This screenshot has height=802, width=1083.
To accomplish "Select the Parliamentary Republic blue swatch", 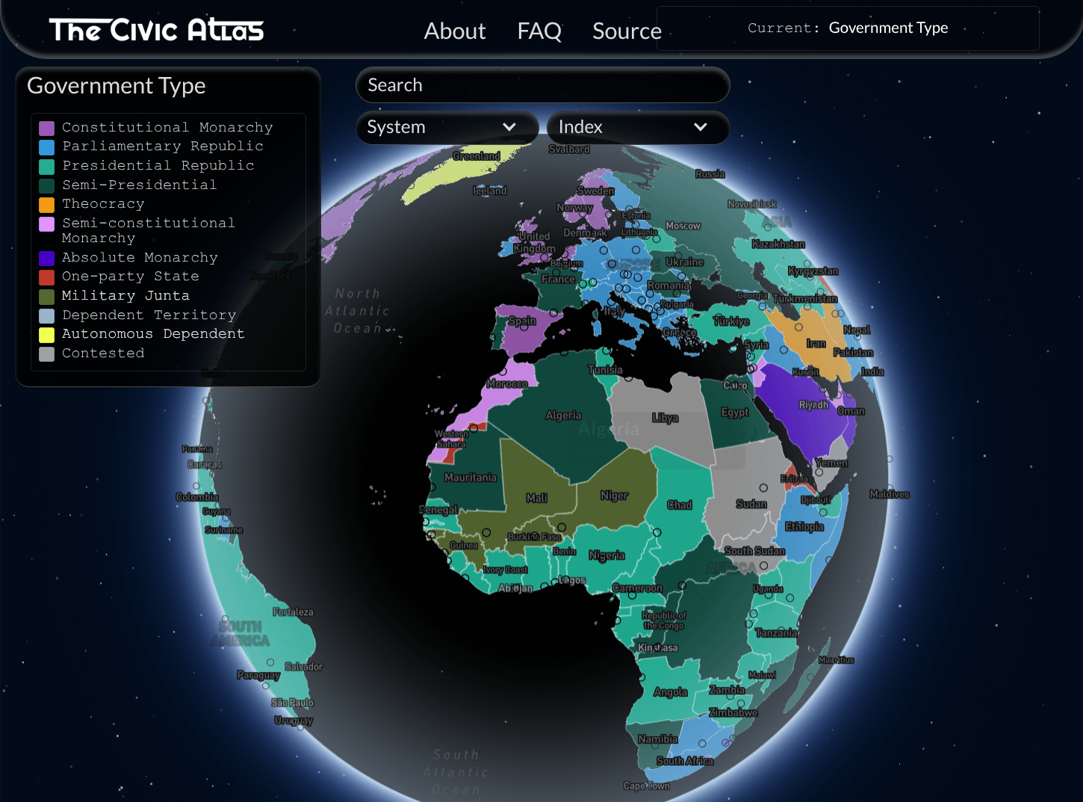I will point(47,147).
